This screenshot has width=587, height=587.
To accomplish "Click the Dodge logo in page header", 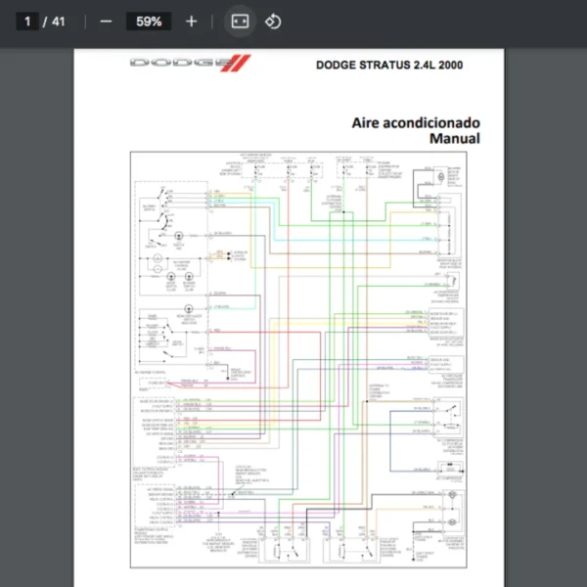I will pyautogui.click(x=180, y=65).
